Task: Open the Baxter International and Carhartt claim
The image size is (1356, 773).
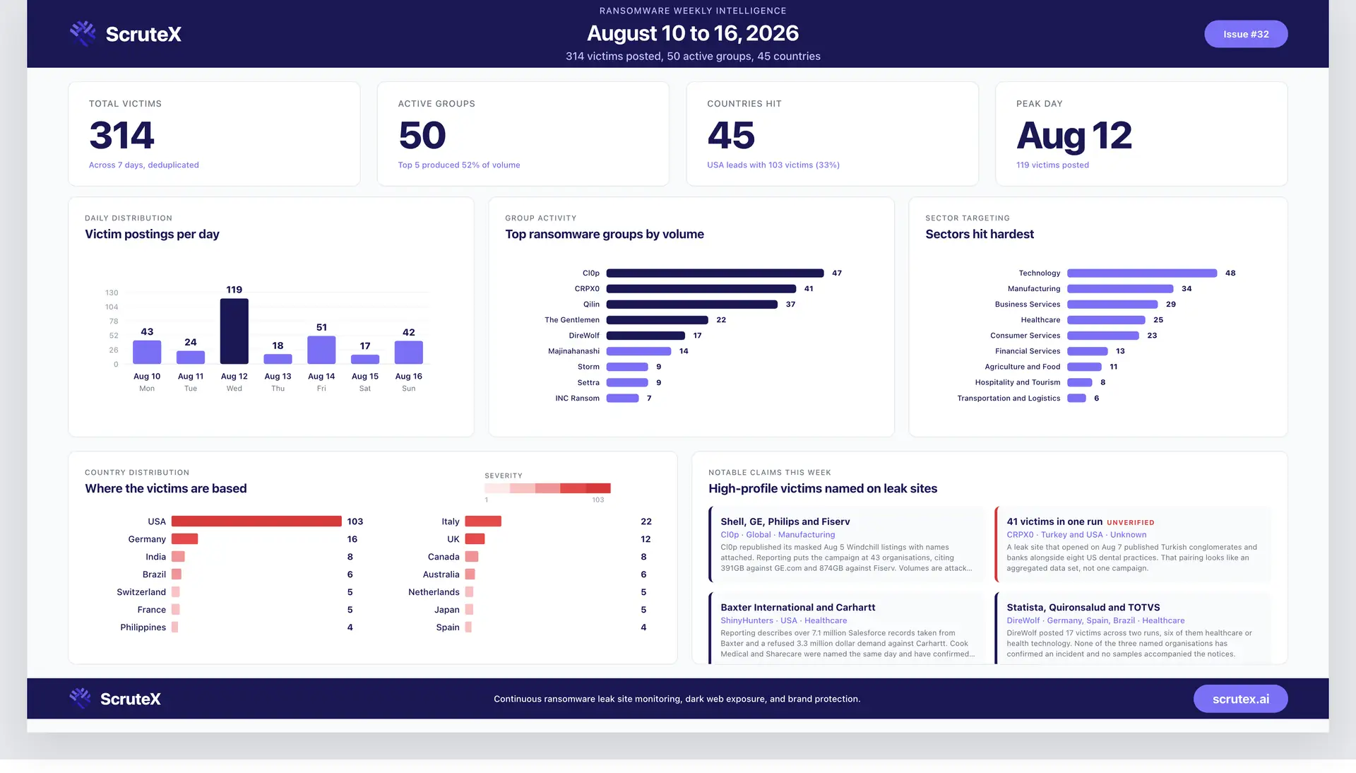Action: (846, 628)
